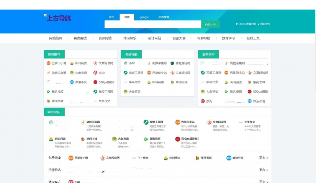The height and width of the screenshot is (193, 316).
Task: Open 牛牛作文 text in 名站导航 panel
Action: pos(134,82)
